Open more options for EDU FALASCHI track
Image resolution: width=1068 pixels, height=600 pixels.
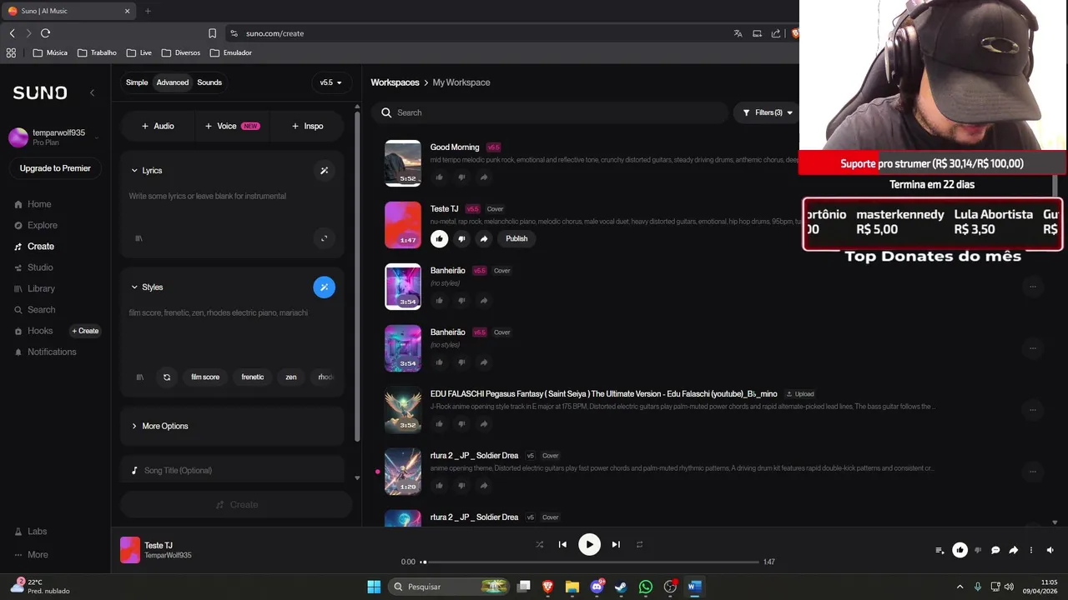point(1032,409)
